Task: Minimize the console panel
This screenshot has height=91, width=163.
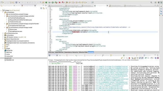Action: [155, 55]
